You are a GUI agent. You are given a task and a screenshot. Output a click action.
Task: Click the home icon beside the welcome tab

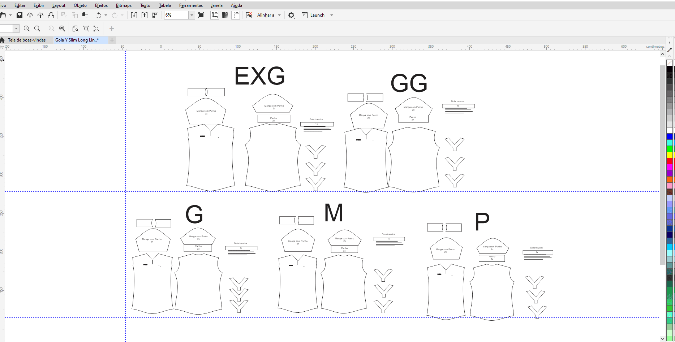tap(2, 40)
